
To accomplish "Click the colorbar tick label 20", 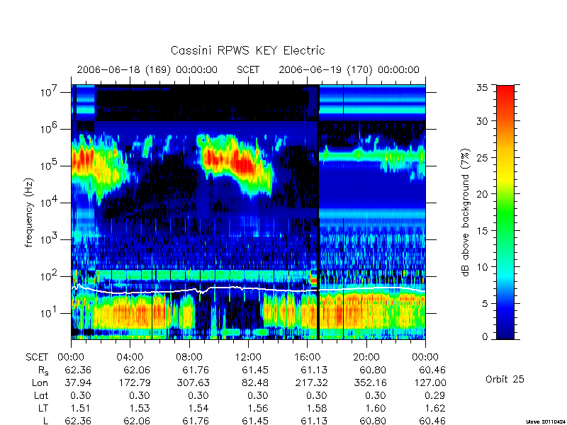I will pos(482,193).
